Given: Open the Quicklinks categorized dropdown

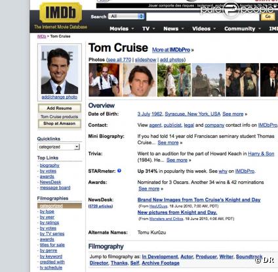Looking at the screenshot, I should coord(58,147).
